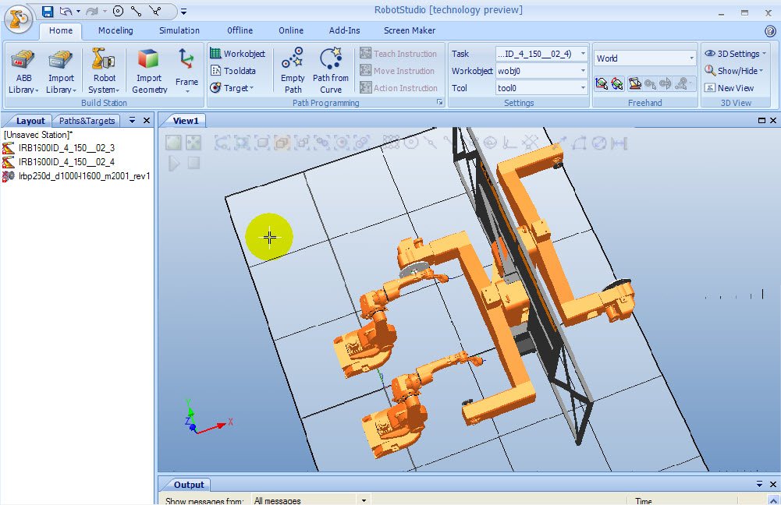Click the diameter measure icon in View1

pyautogui.click(x=600, y=143)
